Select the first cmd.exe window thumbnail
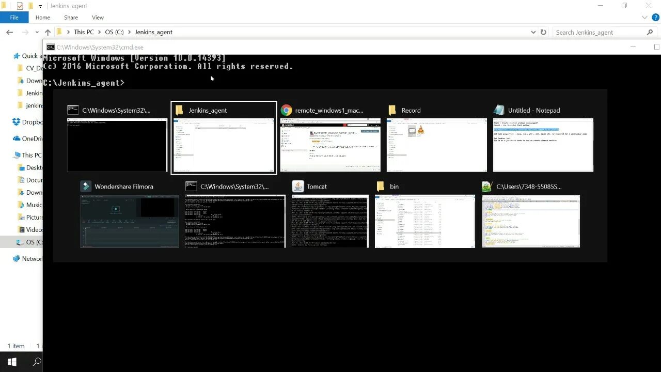This screenshot has width=661, height=372. (x=117, y=145)
